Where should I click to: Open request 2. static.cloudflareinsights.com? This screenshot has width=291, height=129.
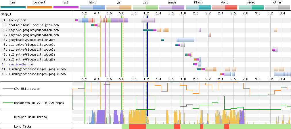click(31, 25)
